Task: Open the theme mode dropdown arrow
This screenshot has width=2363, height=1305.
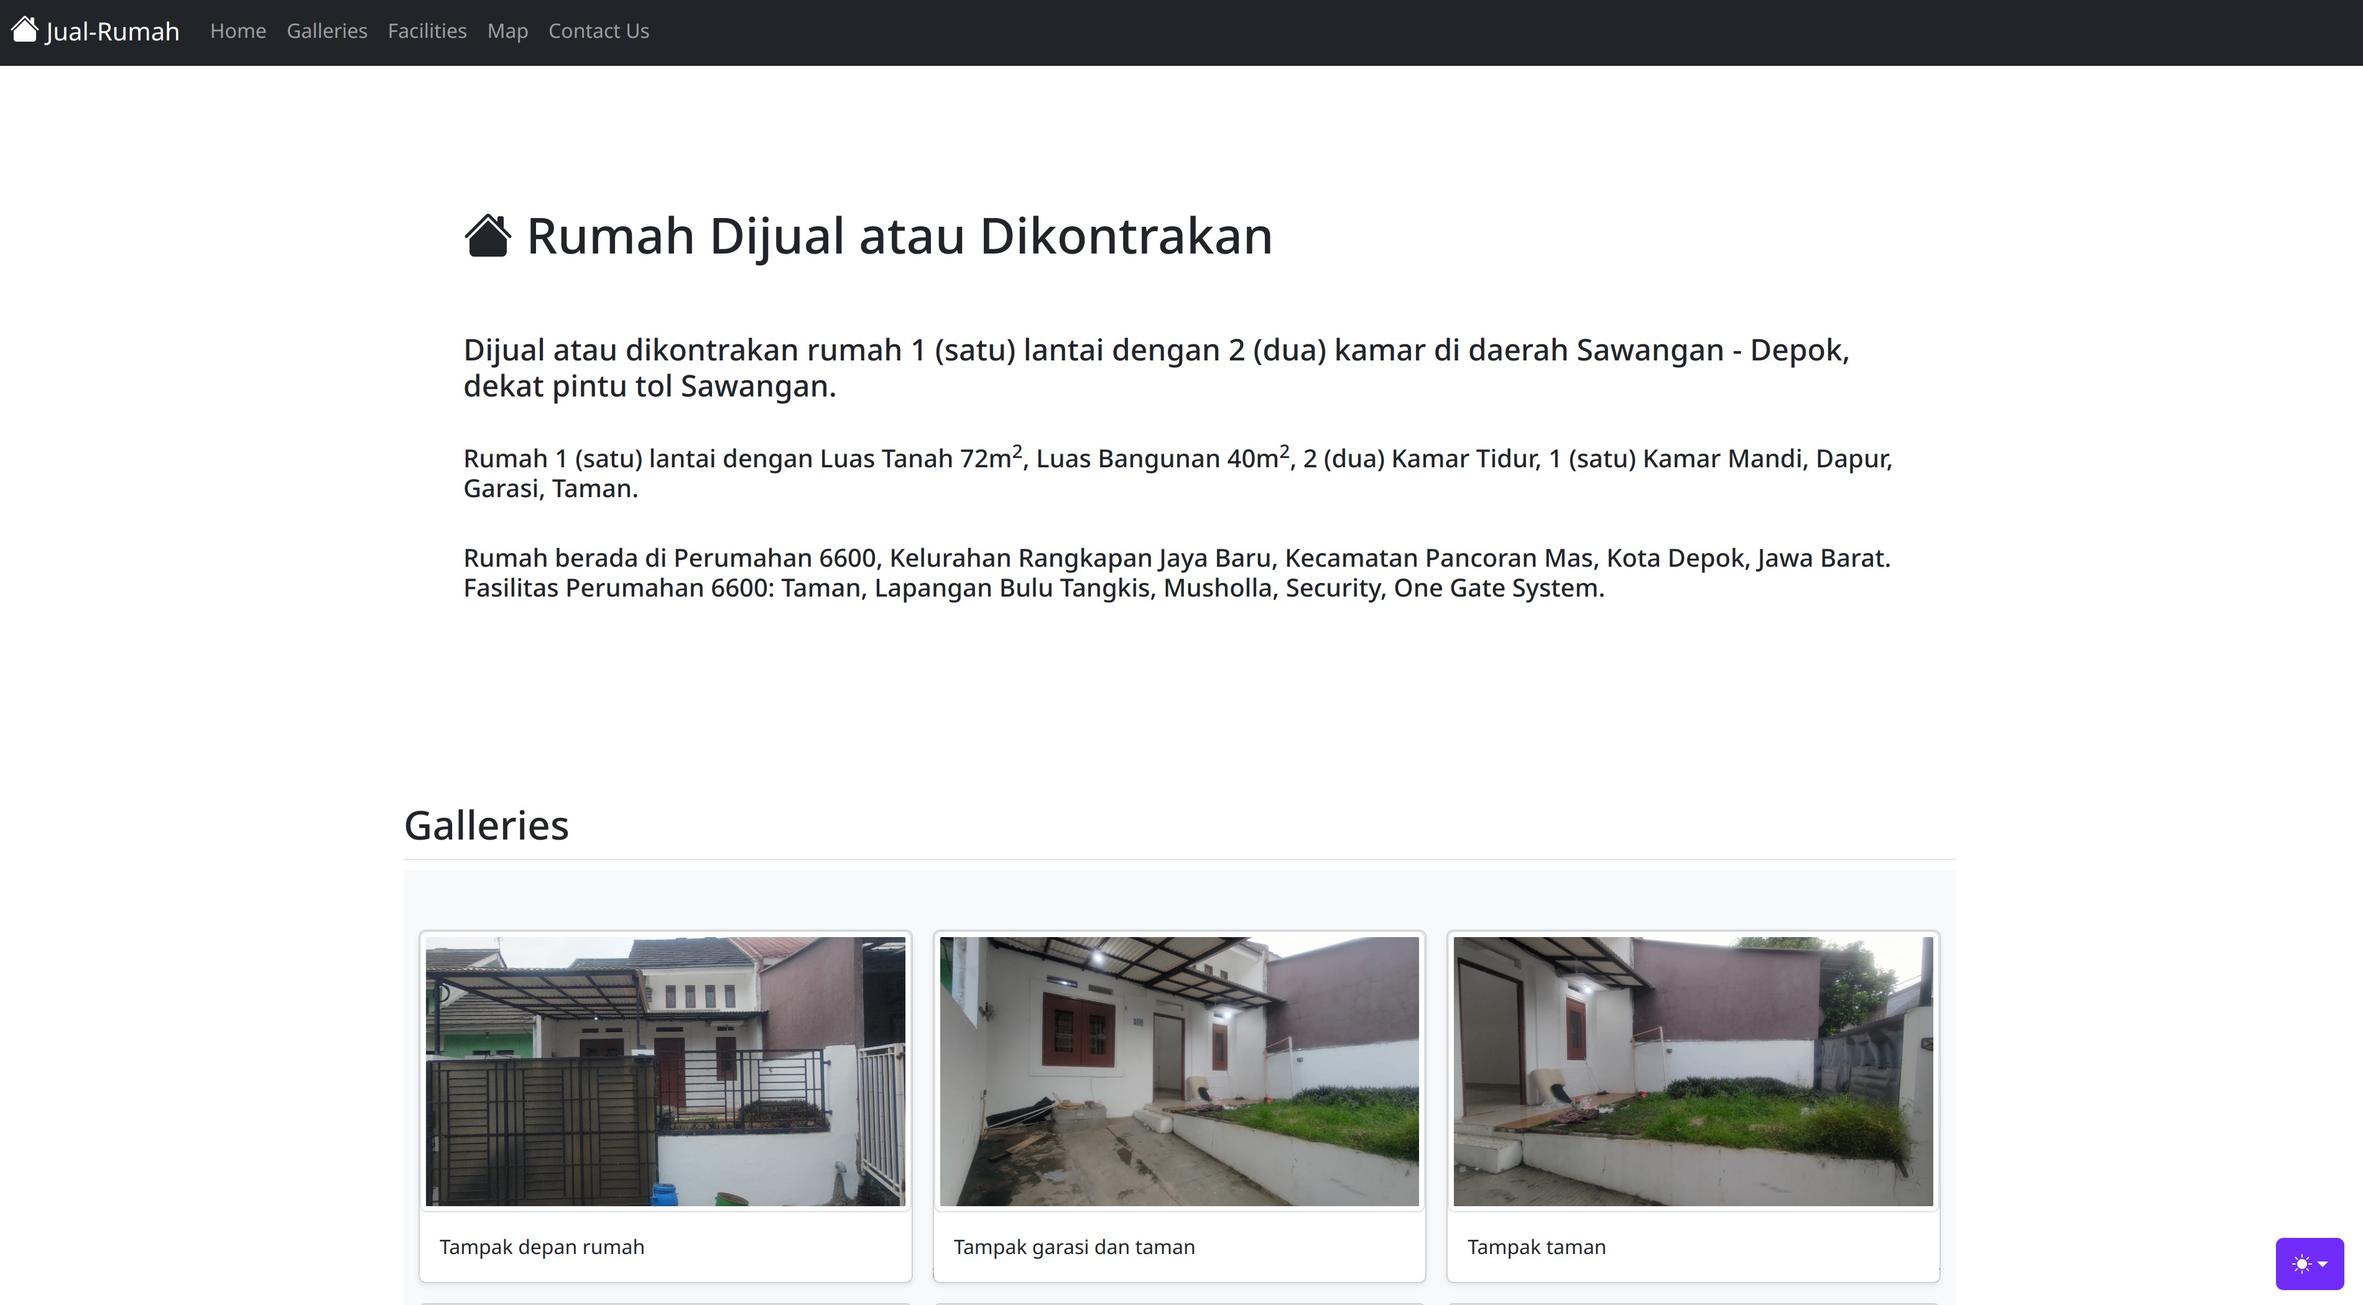Action: tap(2323, 1264)
